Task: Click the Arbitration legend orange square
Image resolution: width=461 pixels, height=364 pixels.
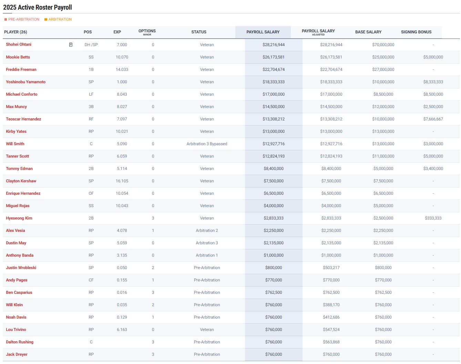Action: [x=46, y=20]
